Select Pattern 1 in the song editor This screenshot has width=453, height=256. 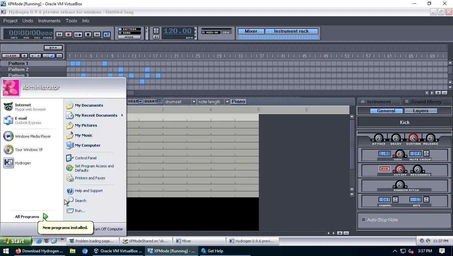33,63
